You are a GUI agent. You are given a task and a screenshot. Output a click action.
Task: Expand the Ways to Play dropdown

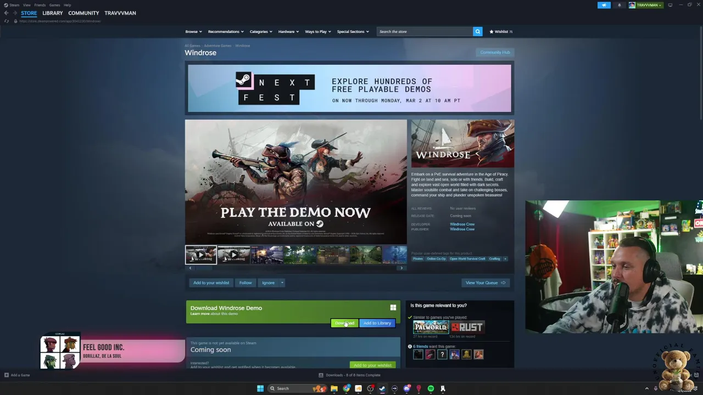coord(318,32)
